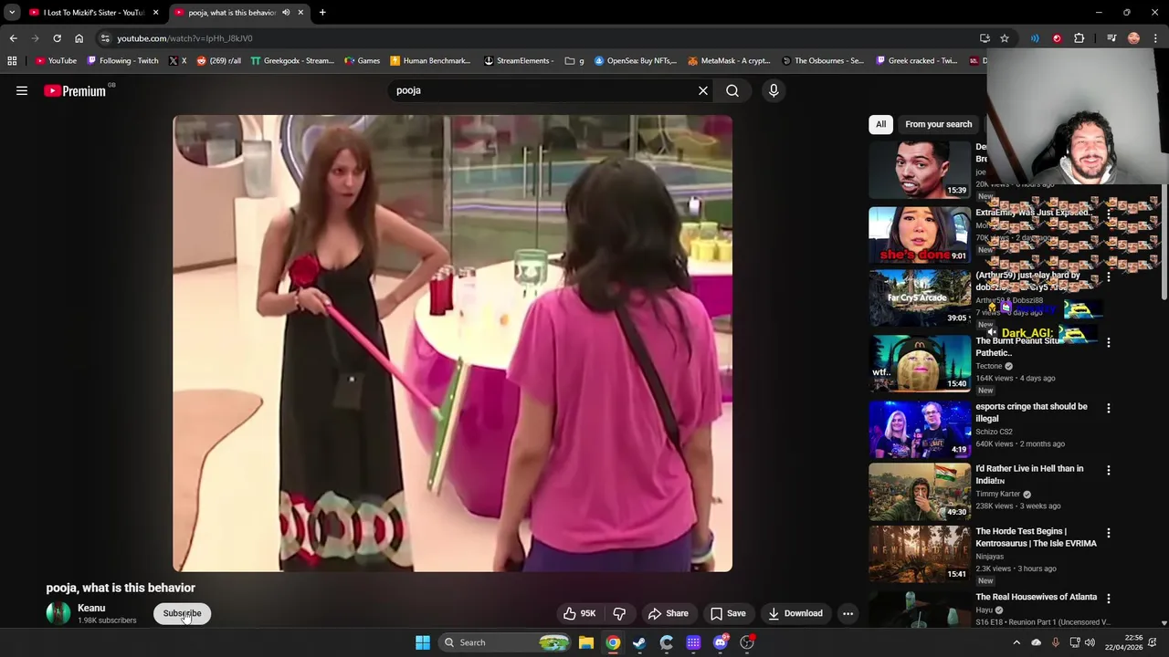Open the Keanu channel name link
Screen dimensions: 1169x657
[x=91, y=608]
